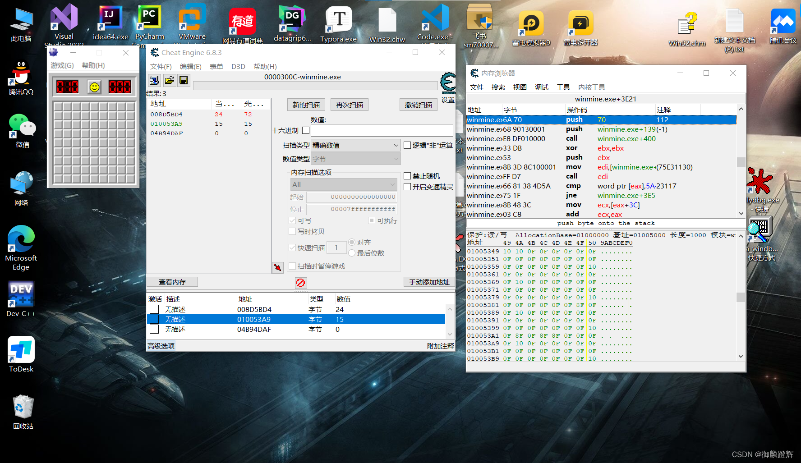Open 调试 menu in memory viewer
This screenshot has height=463, width=801.
pyautogui.click(x=542, y=87)
